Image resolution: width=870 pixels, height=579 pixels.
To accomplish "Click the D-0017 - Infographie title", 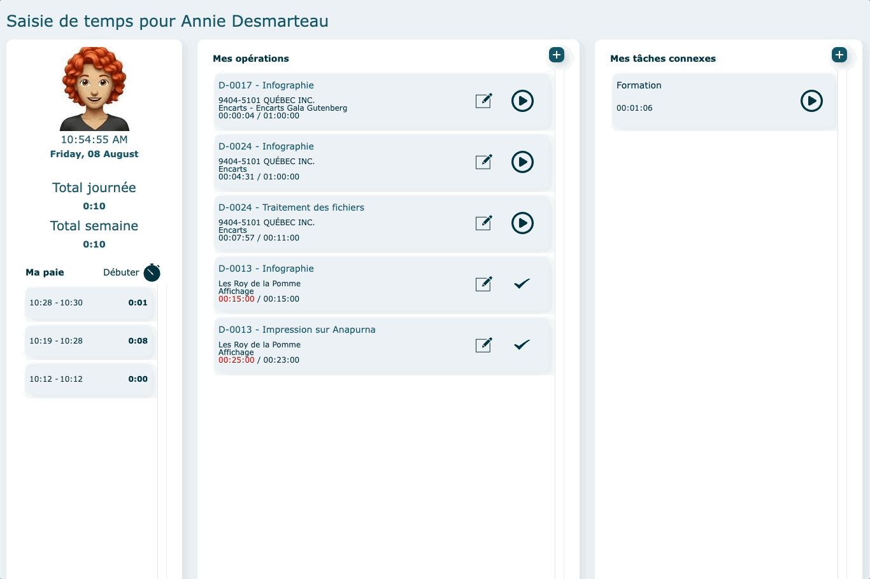I will (266, 85).
